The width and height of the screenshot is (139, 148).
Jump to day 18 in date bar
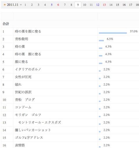[137, 5]
